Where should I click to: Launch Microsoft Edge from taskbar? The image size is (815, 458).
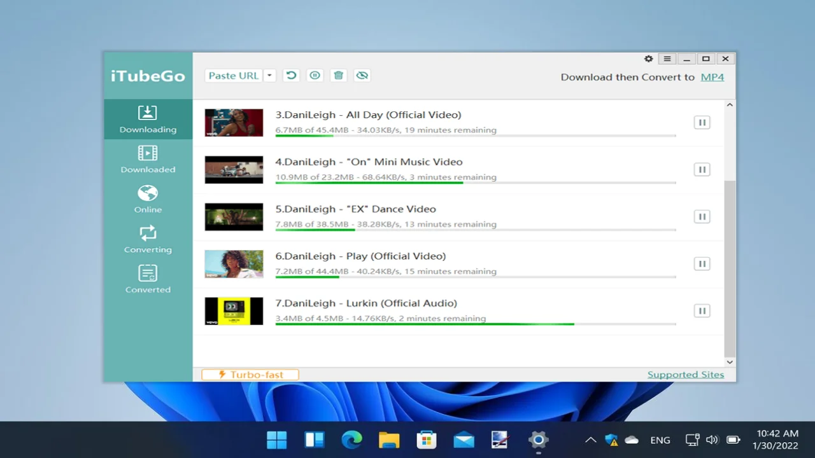pos(351,440)
